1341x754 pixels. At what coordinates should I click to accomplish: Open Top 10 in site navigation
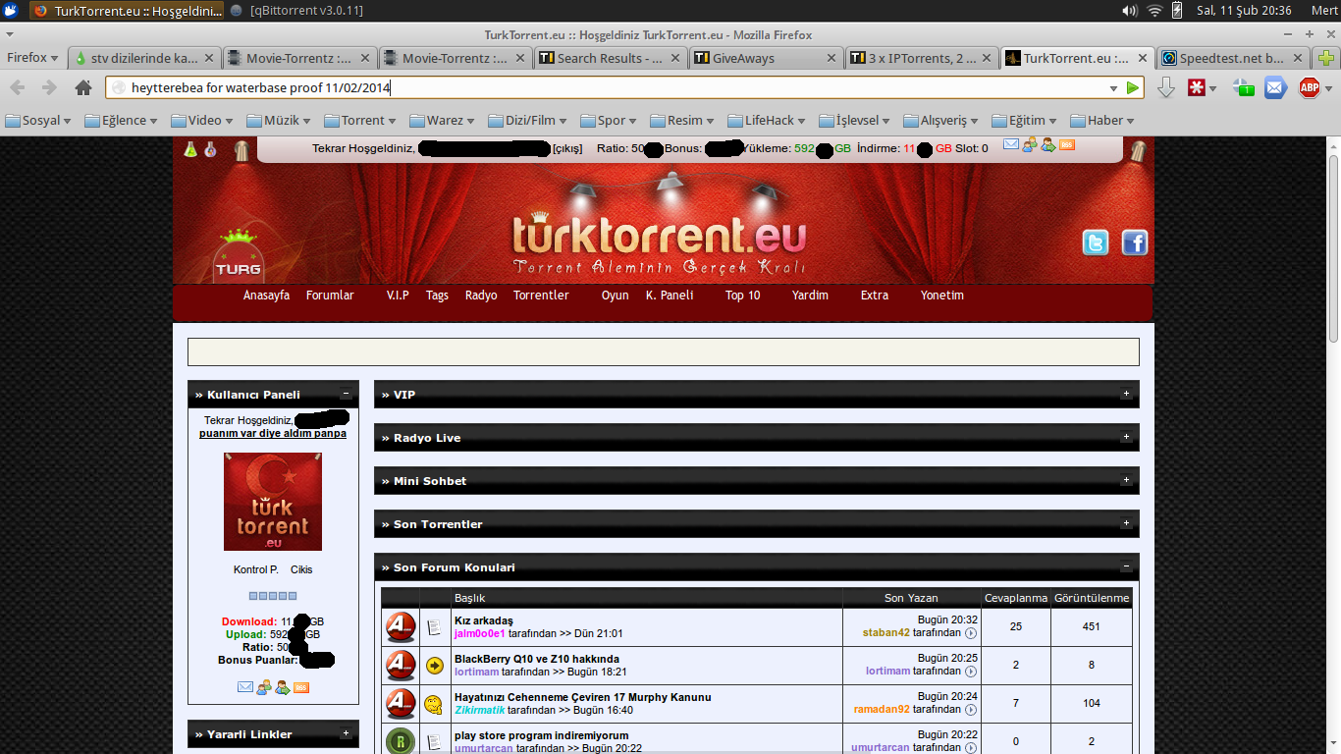pos(742,296)
